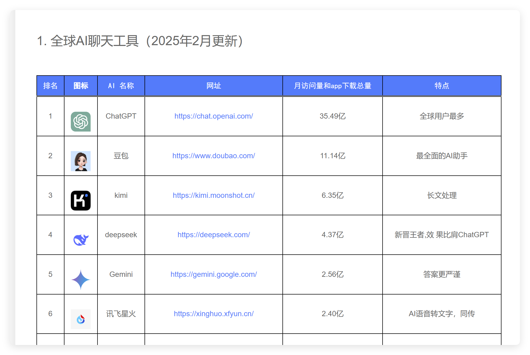Click the 35.49亿 value cell
The width and height of the screenshot is (530, 355).
(x=332, y=116)
